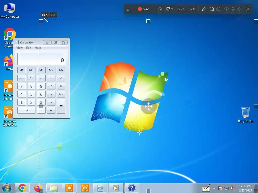Click the zoom in magnifier icon
This screenshot has width=258, height=193.
click(x=212, y=9)
